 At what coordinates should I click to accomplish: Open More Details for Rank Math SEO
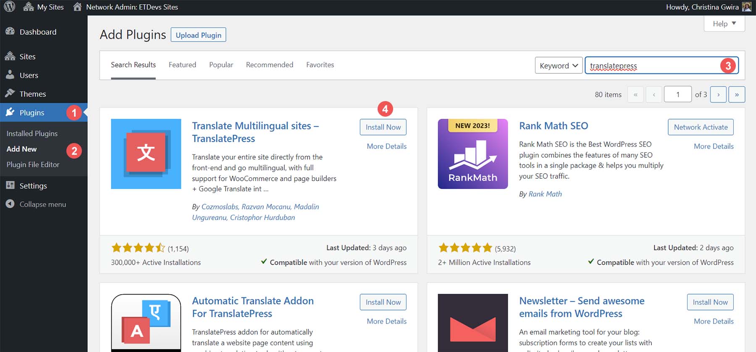pyautogui.click(x=714, y=146)
